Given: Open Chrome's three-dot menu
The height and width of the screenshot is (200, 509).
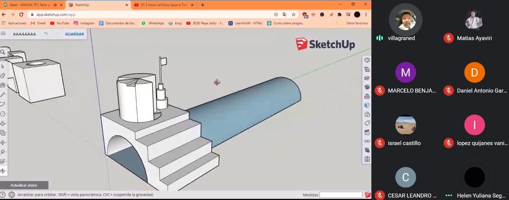Looking at the screenshot, I should tap(366, 14).
